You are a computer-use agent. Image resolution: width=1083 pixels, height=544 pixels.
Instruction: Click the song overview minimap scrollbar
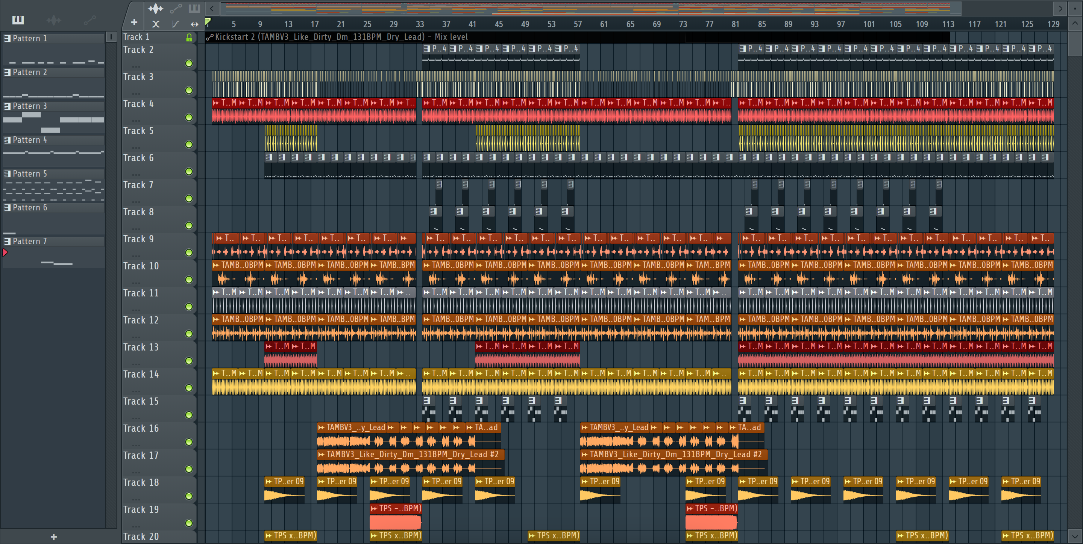click(591, 8)
